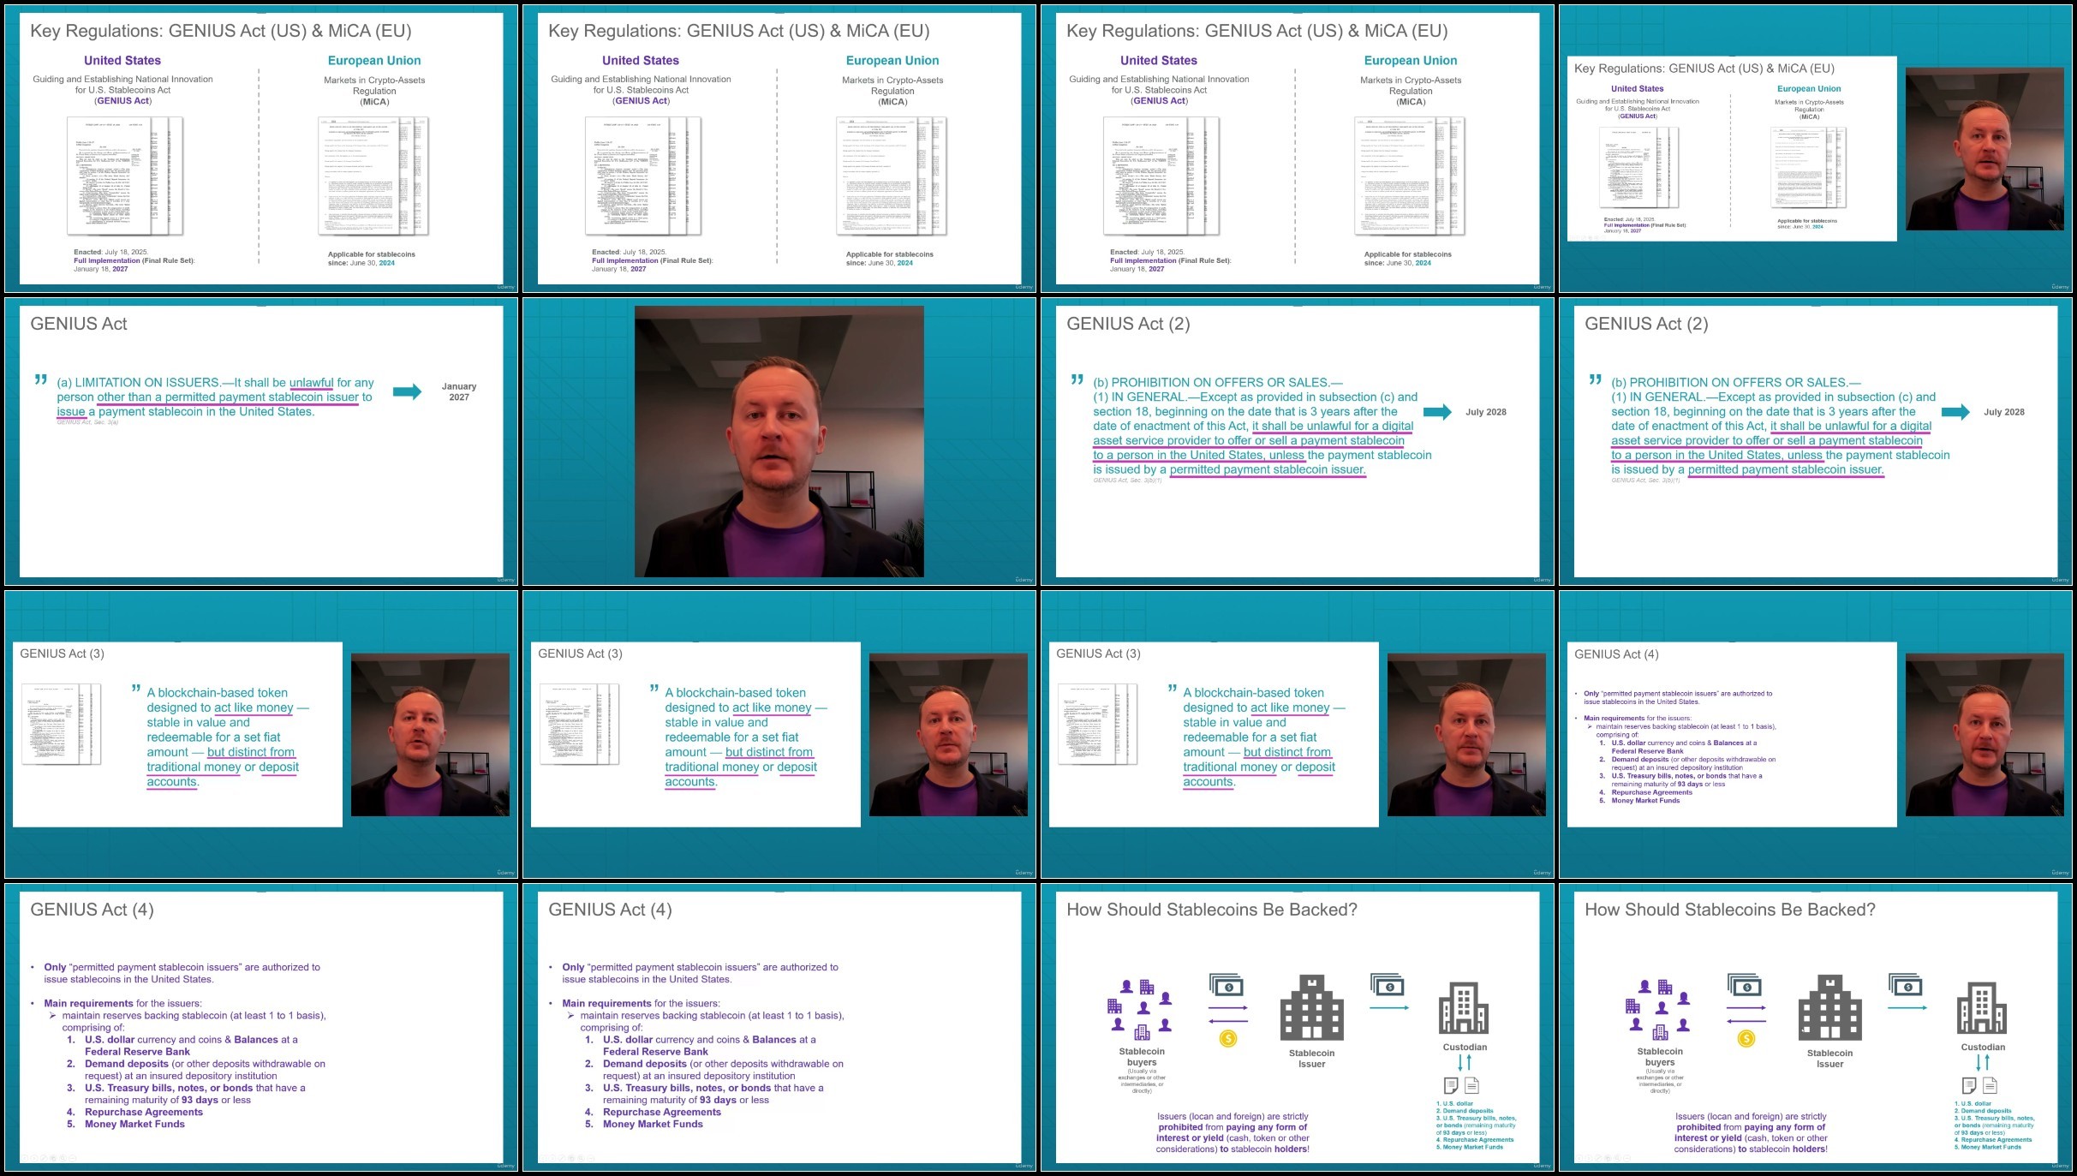Image resolution: width=2077 pixels, height=1176 pixels.
Task: Click presenter webcam in top-right thumbnail
Action: click(1984, 149)
